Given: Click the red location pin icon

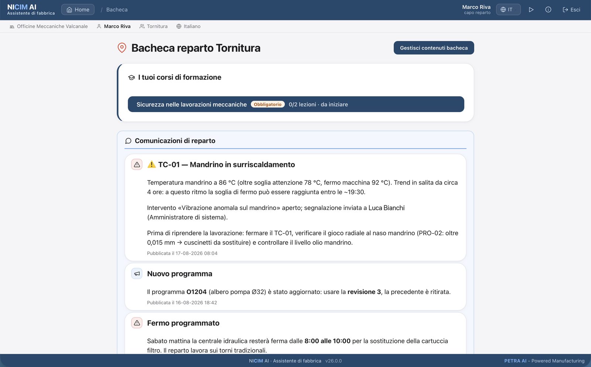Looking at the screenshot, I should [122, 48].
